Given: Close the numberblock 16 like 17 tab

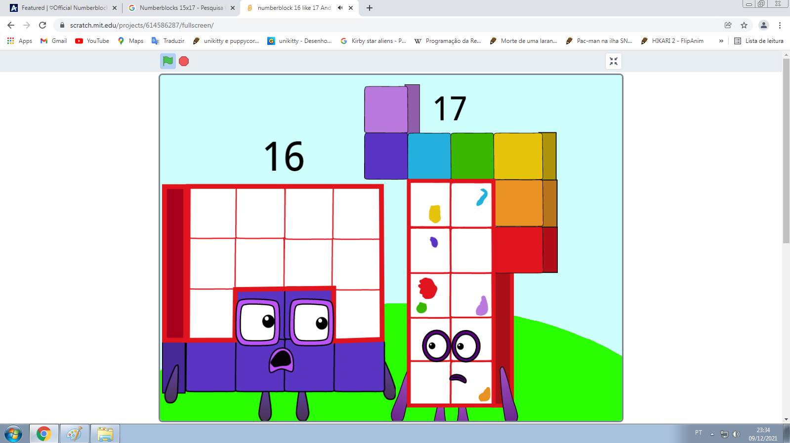Looking at the screenshot, I should [x=351, y=8].
